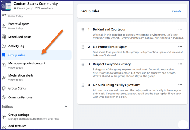The image size is (190, 130).
Task: Click the Activity log clock icon
Action: 4,46
